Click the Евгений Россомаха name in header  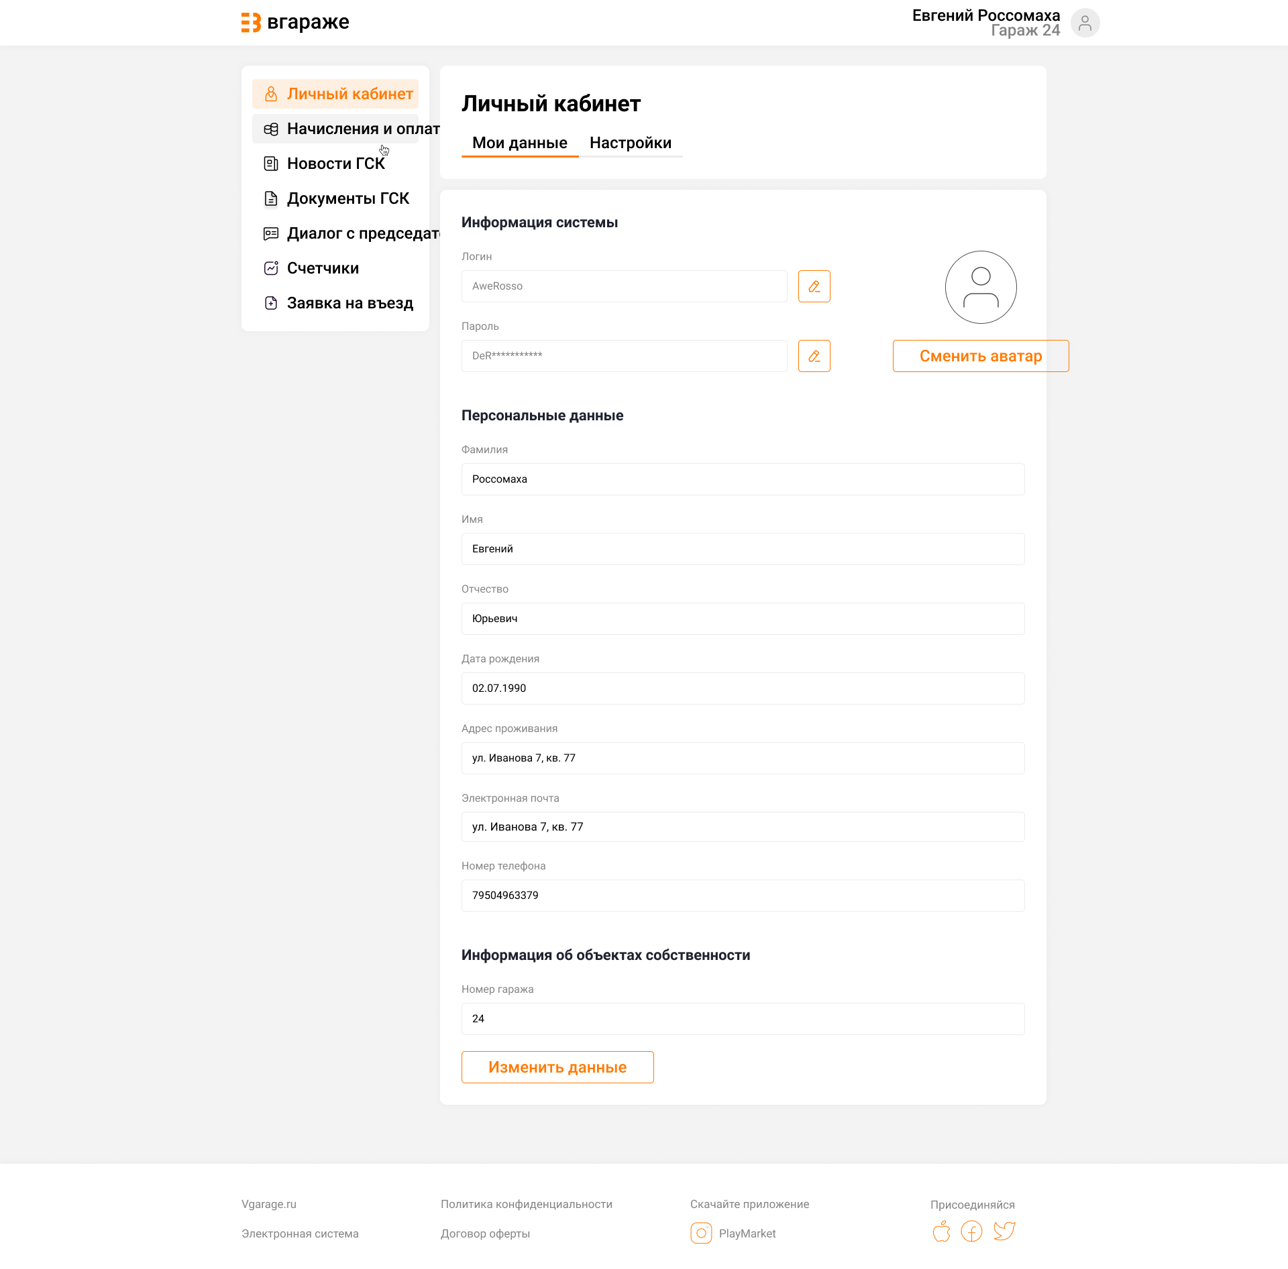coord(986,15)
